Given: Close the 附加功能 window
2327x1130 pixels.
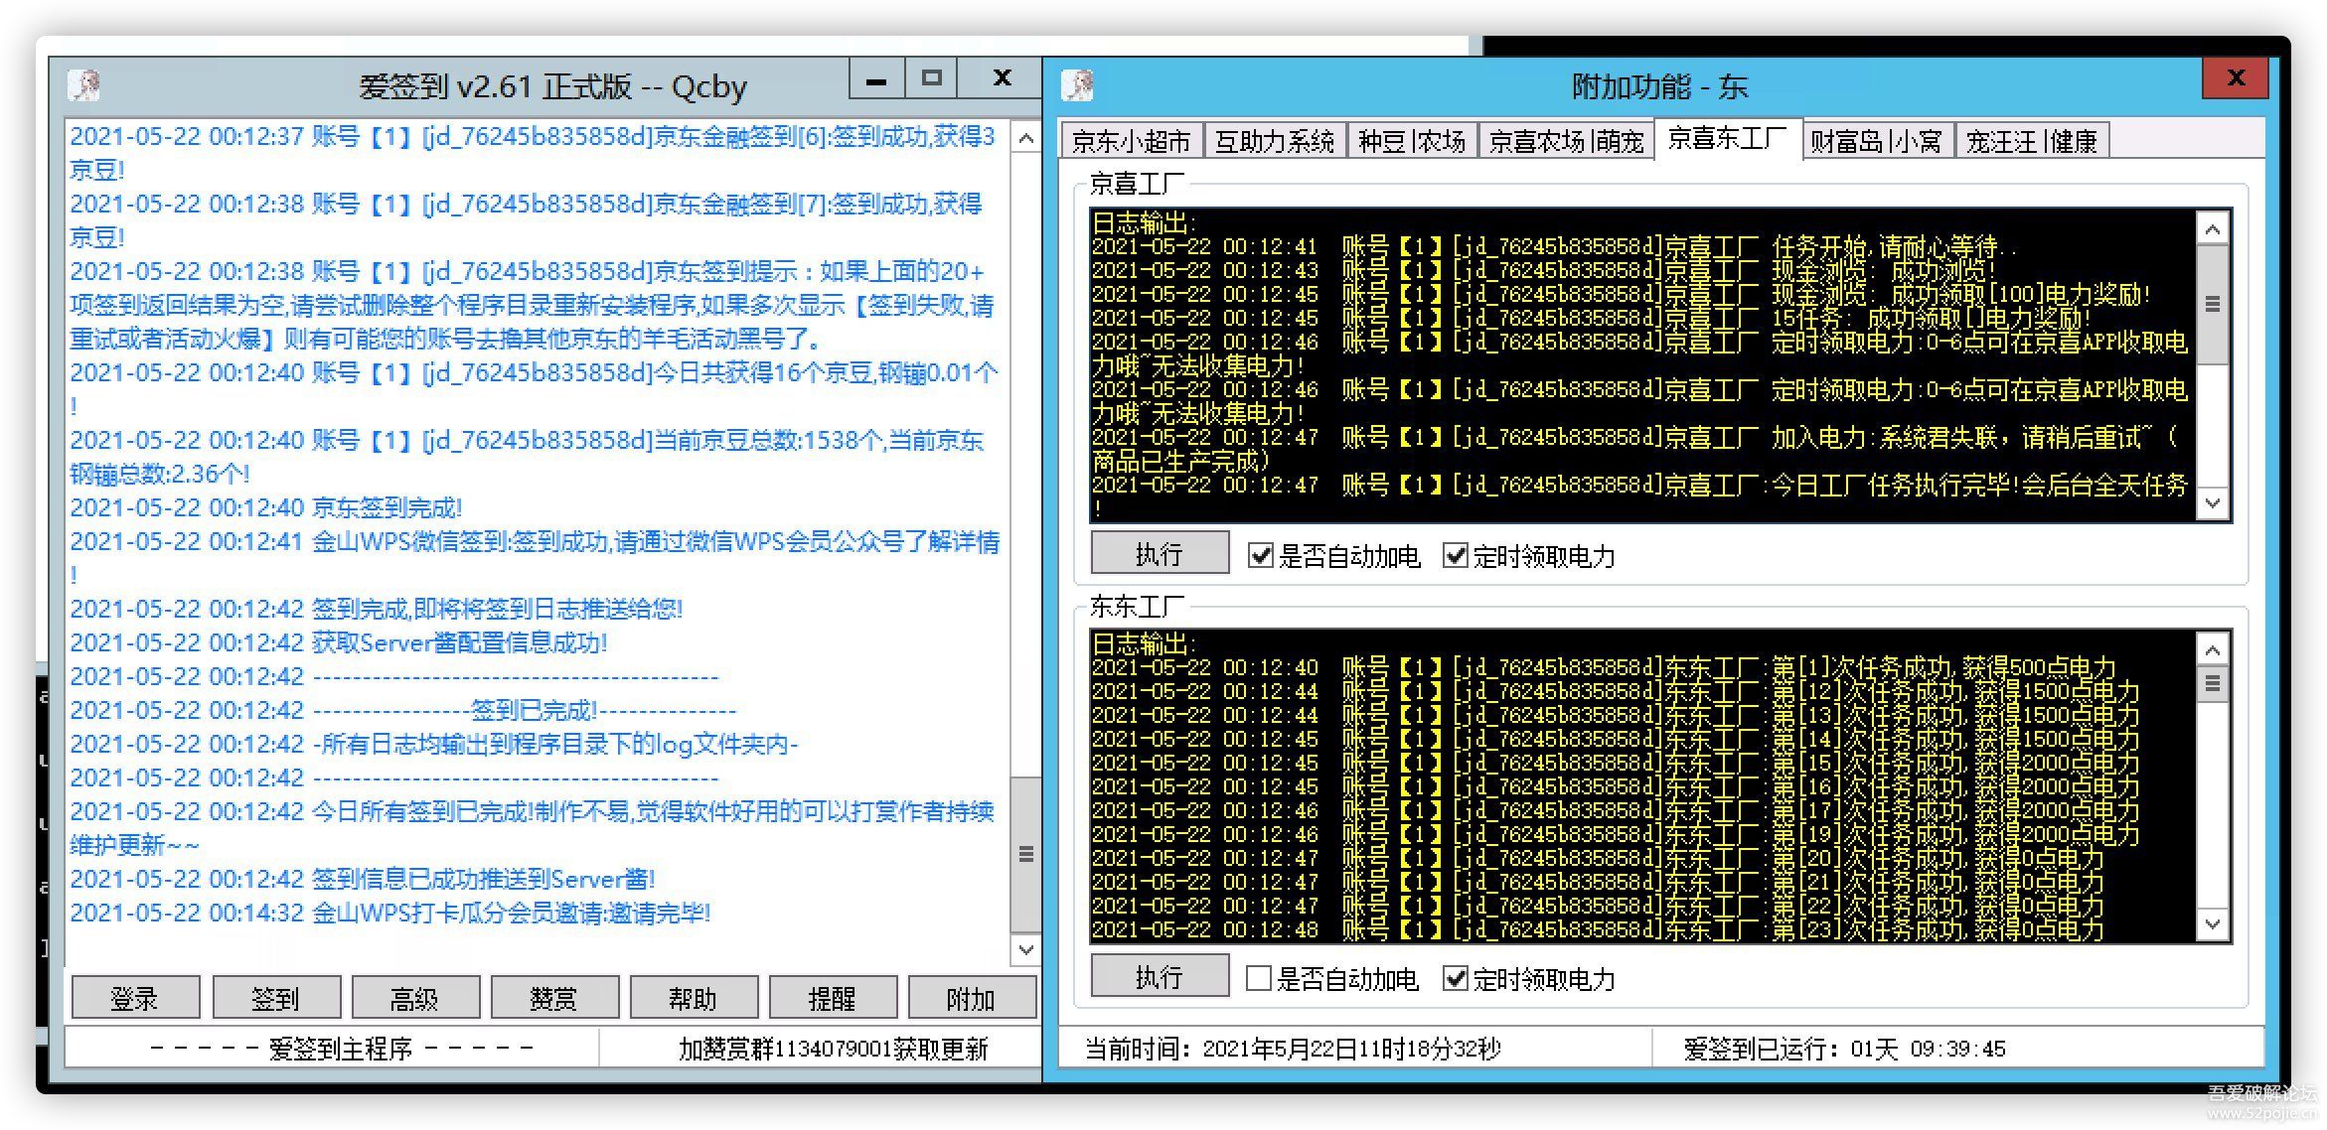Looking at the screenshot, I should click(x=2236, y=77).
